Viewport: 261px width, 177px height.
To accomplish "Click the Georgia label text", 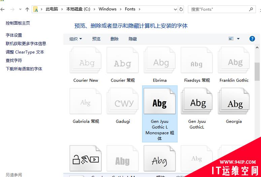I will [234, 121].
